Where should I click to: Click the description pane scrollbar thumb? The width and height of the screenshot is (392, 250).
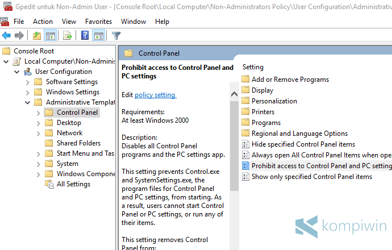234,145
